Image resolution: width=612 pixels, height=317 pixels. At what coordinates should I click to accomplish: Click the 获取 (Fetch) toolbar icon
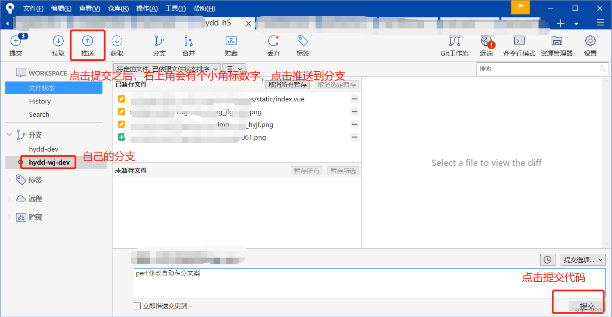point(117,45)
